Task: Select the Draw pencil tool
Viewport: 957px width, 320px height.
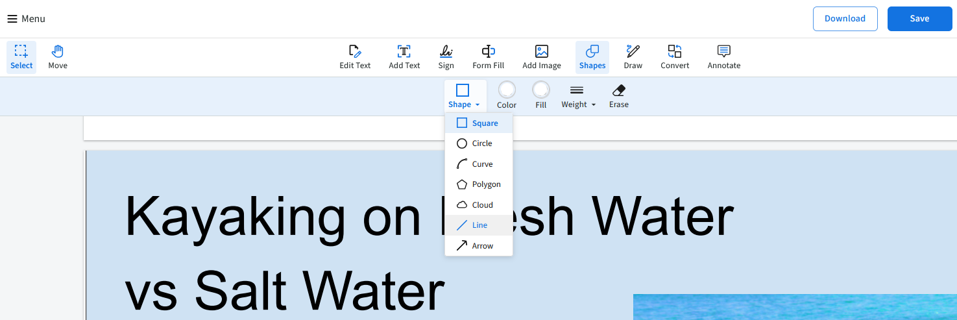Action: (633, 57)
